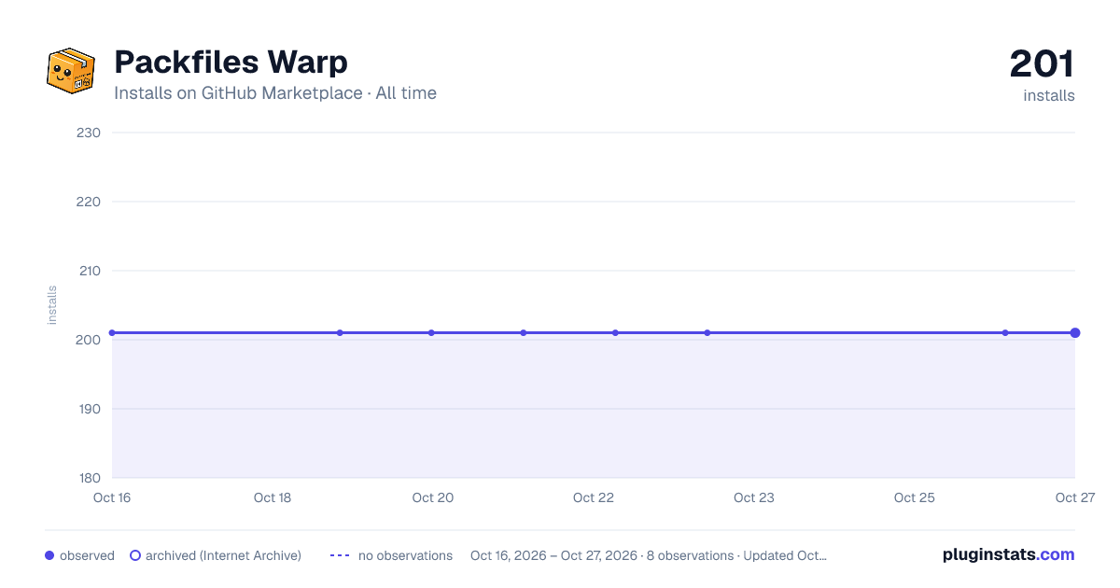1120x588 pixels.
Task: Click the 'Oct 22' x-axis label
Action: 594,497
